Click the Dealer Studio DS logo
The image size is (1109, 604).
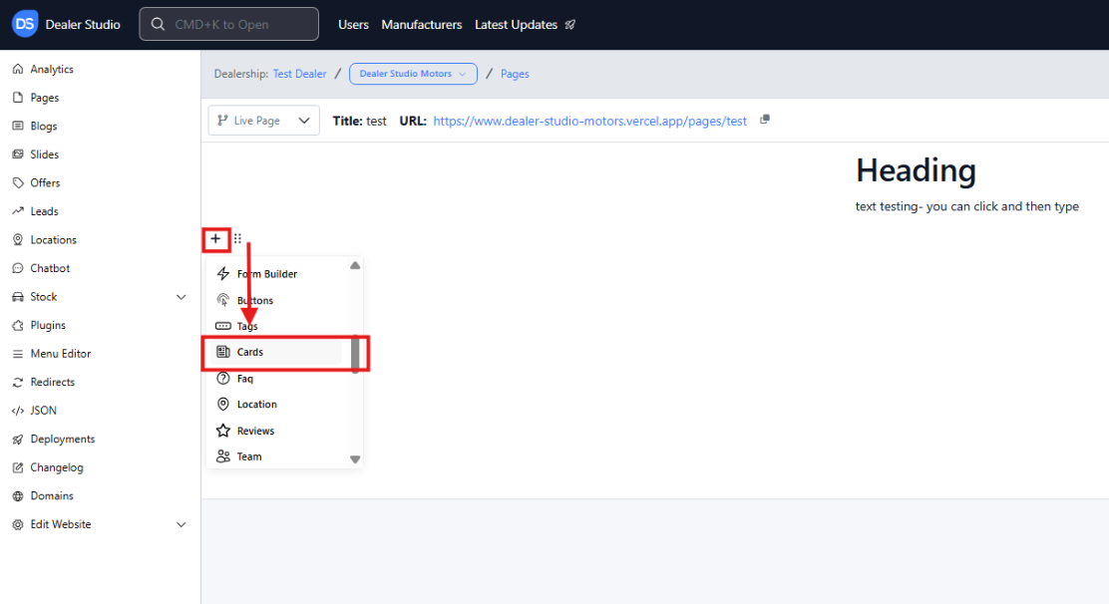(x=25, y=25)
